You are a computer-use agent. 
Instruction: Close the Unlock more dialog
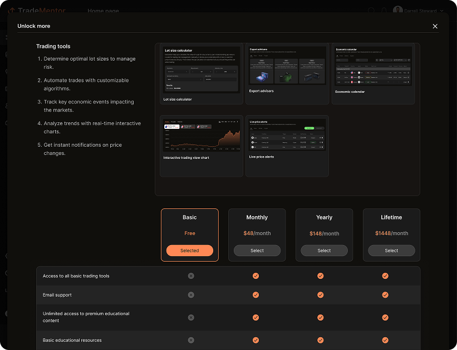coord(435,26)
